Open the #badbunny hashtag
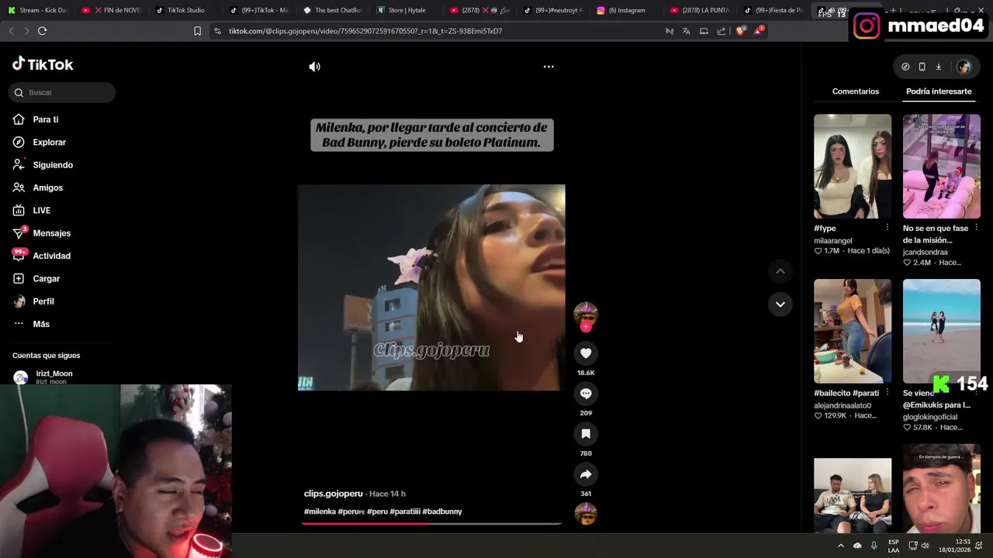The height and width of the screenshot is (558, 993). click(x=442, y=511)
